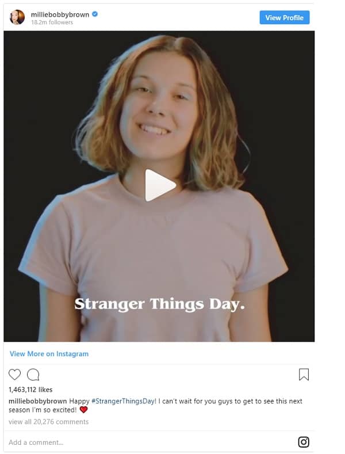Viewport: 345px width, 454px height.
Task: Click the View Profile button
Action: tap(285, 17)
